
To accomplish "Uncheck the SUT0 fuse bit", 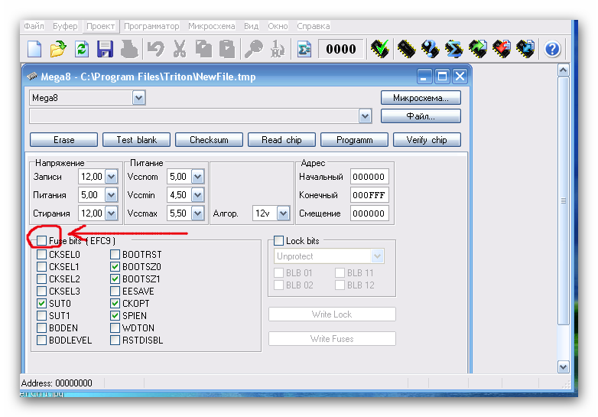I will [41, 303].
